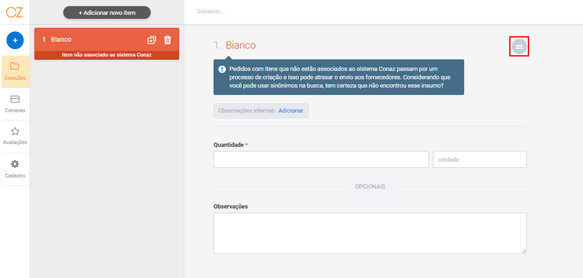Open the Avaliações section
Screen dimensions: 583x278
coord(15,137)
